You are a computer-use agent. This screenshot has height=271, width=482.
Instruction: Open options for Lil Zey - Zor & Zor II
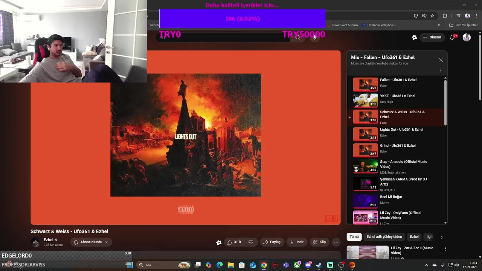coord(445,249)
